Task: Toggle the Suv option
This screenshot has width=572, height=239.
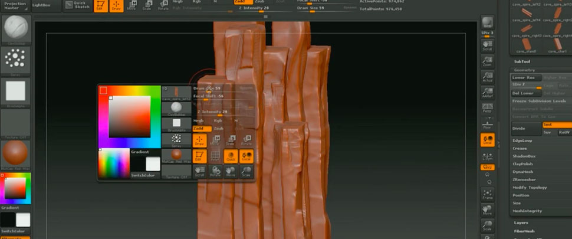Action: 550,132
